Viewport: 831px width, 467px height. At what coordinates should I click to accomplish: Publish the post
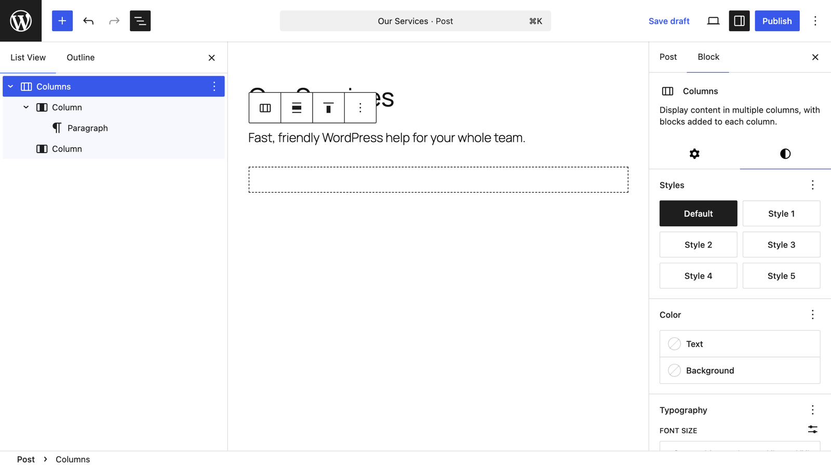[777, 21]
